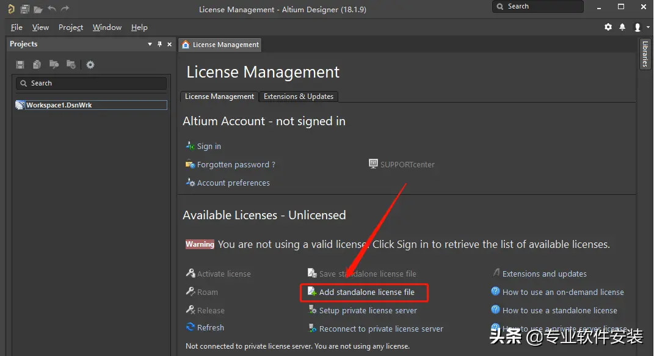This screenshot has height=356, width=654.
Task: Focus the title bar Search box
Action: (x=537, y=6)
